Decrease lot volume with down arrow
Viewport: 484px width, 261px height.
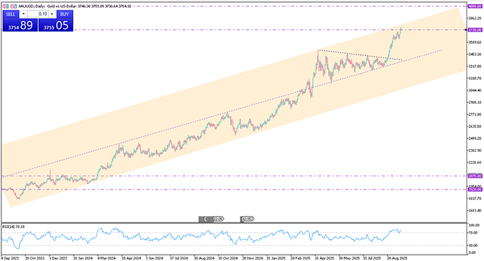pos(23,14)
